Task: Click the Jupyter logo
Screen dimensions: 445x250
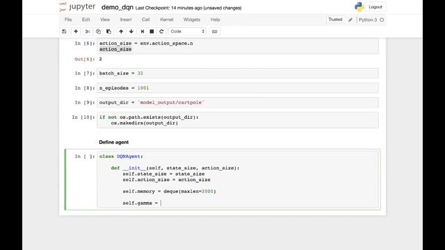Action: (77, 7)
